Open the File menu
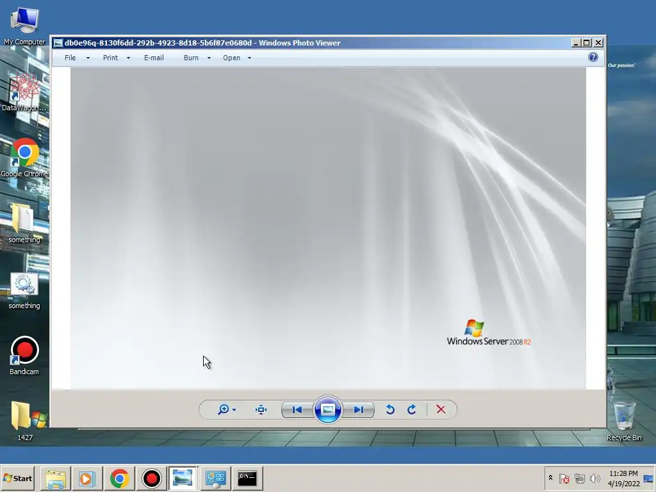This screenshot has height=492, width=656. pos(70,58)
